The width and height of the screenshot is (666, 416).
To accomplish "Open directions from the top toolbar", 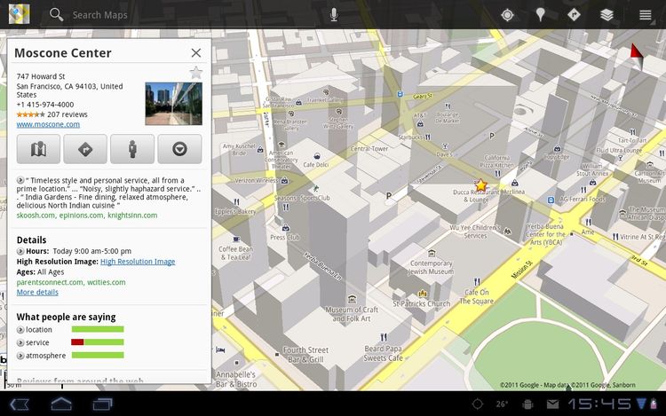I will tap(574, 14).
